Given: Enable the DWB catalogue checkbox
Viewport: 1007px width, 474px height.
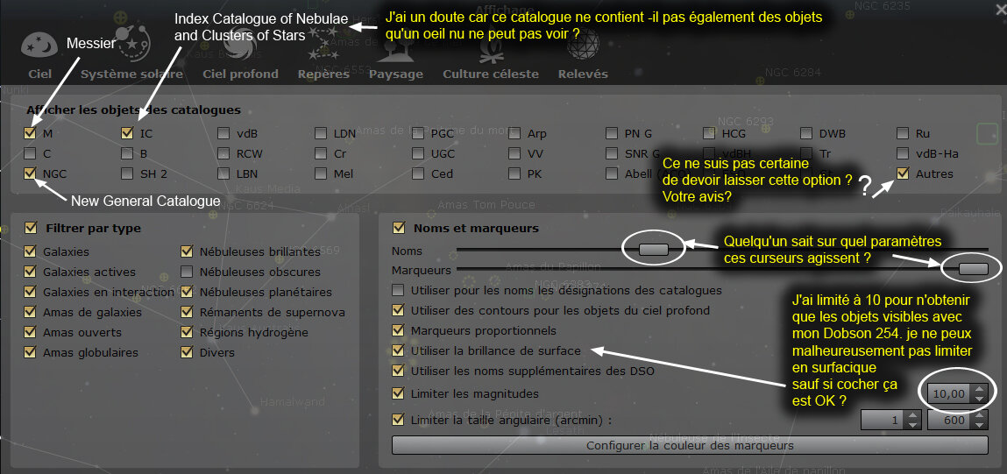Looking at the screenshot, I should 806,133.
